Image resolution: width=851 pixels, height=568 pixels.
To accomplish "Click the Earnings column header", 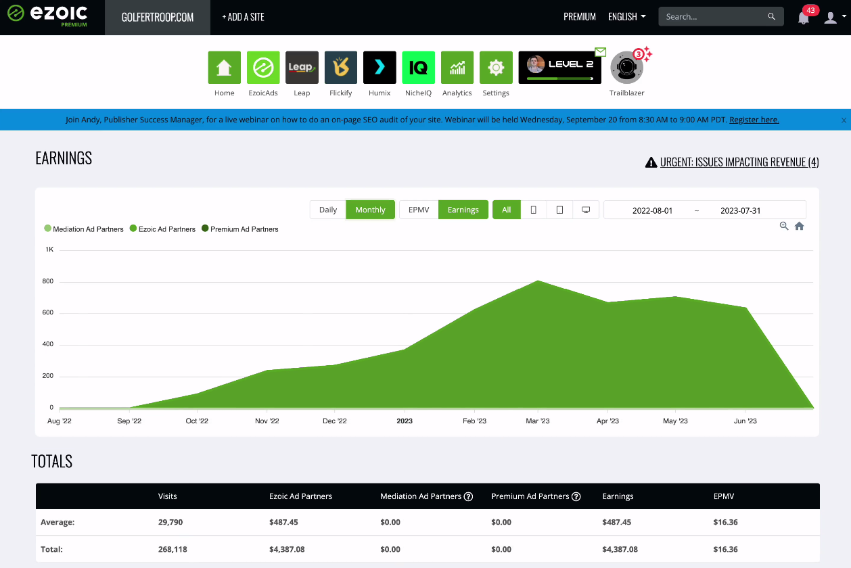I will [x=618, y=496].
